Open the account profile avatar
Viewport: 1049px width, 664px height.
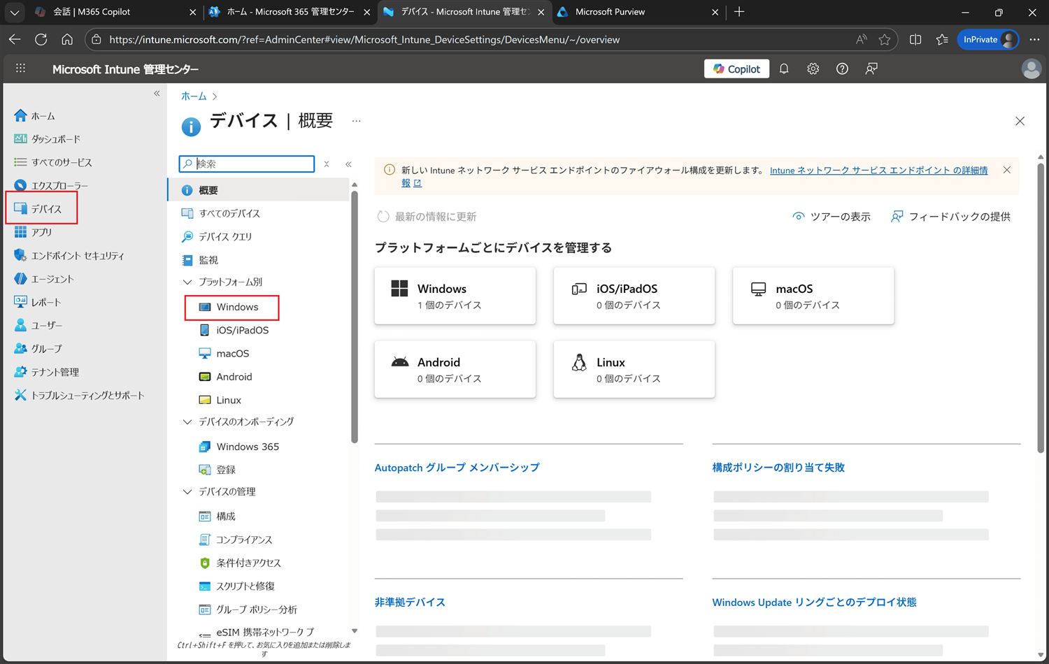coord(1031,68)
